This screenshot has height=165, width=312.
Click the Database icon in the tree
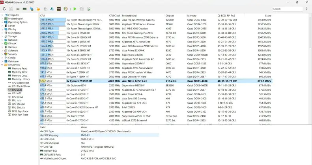[x=6, y=61]
